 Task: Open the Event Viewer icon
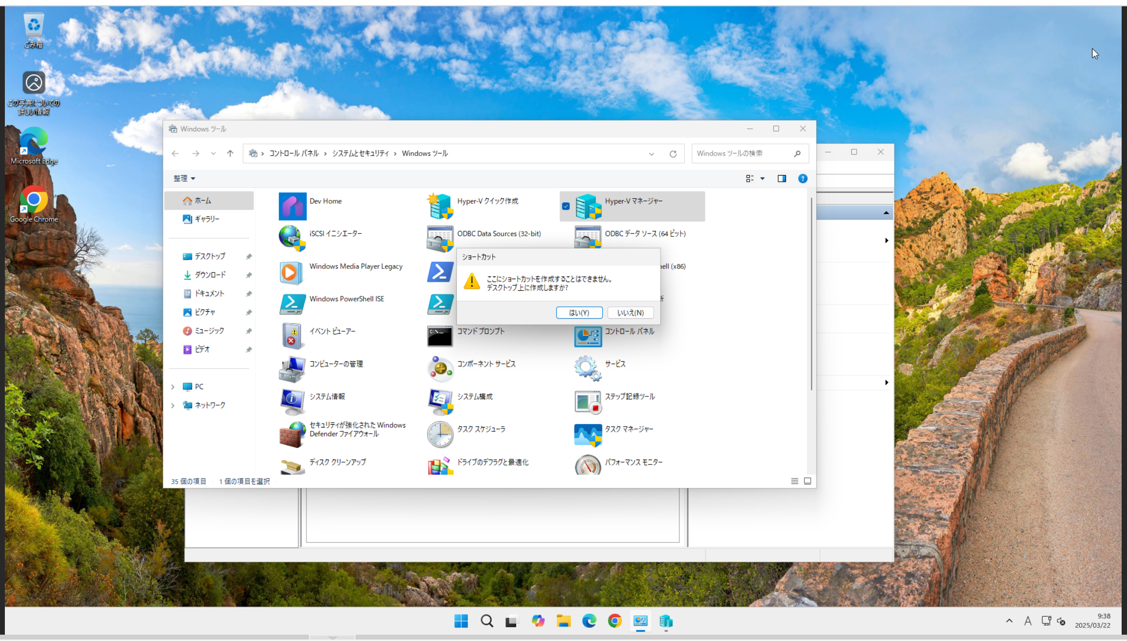tap(292, 336)
